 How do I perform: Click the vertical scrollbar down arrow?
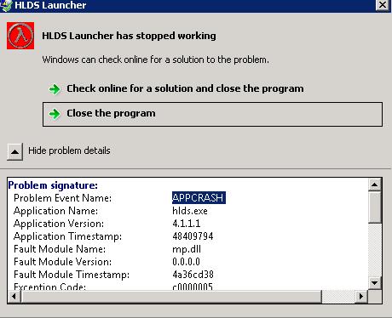point(374,283)
